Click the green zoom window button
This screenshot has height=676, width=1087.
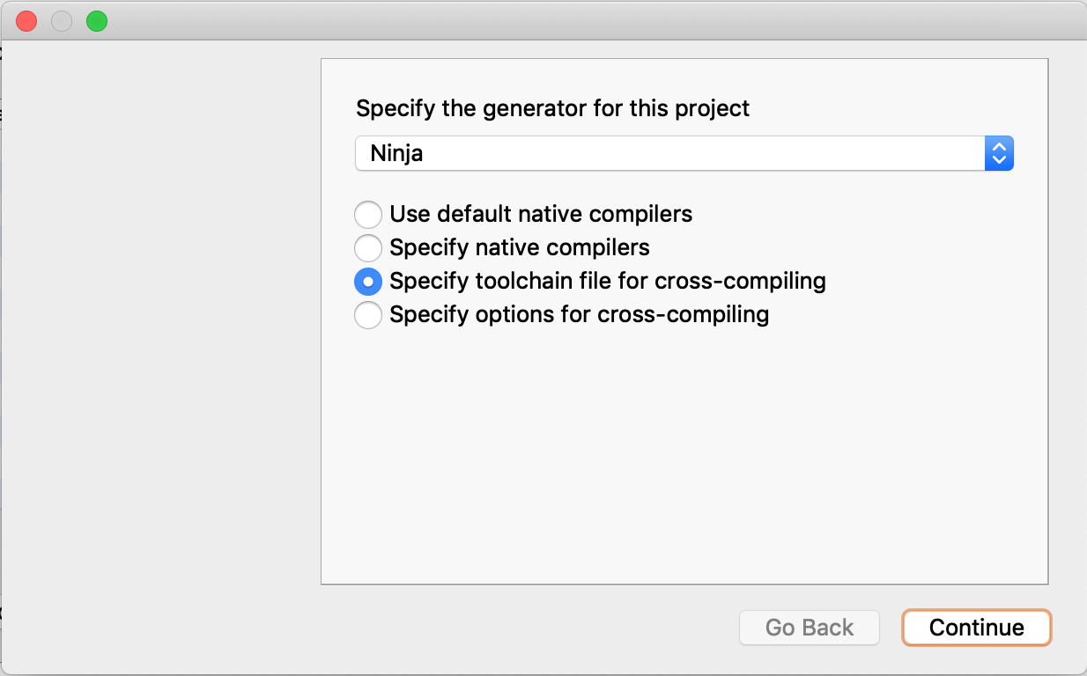[97, 21]
